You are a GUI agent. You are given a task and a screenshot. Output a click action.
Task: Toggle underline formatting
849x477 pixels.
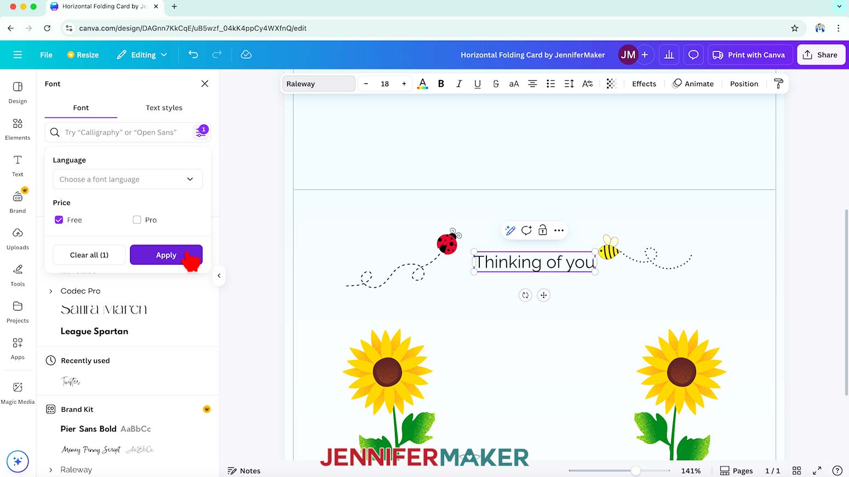click(478, 84)
